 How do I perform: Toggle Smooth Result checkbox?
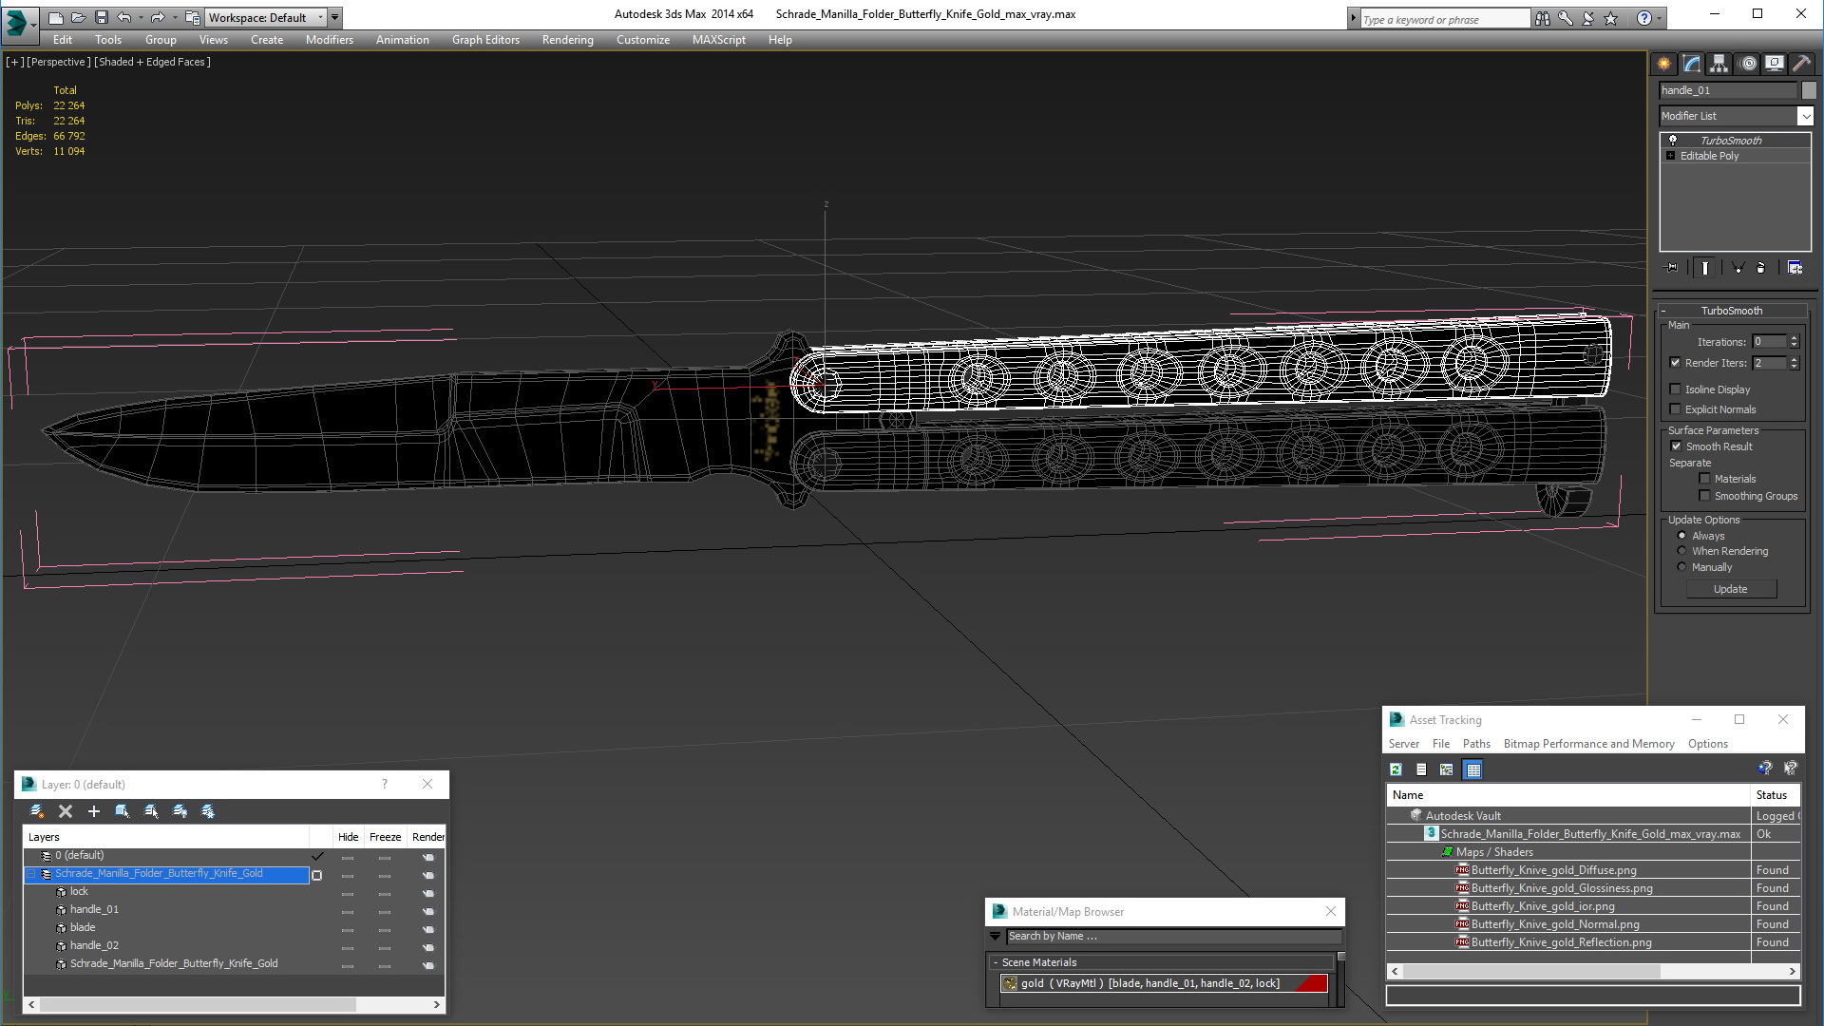pyautogui.click(x=1676, y=446)
